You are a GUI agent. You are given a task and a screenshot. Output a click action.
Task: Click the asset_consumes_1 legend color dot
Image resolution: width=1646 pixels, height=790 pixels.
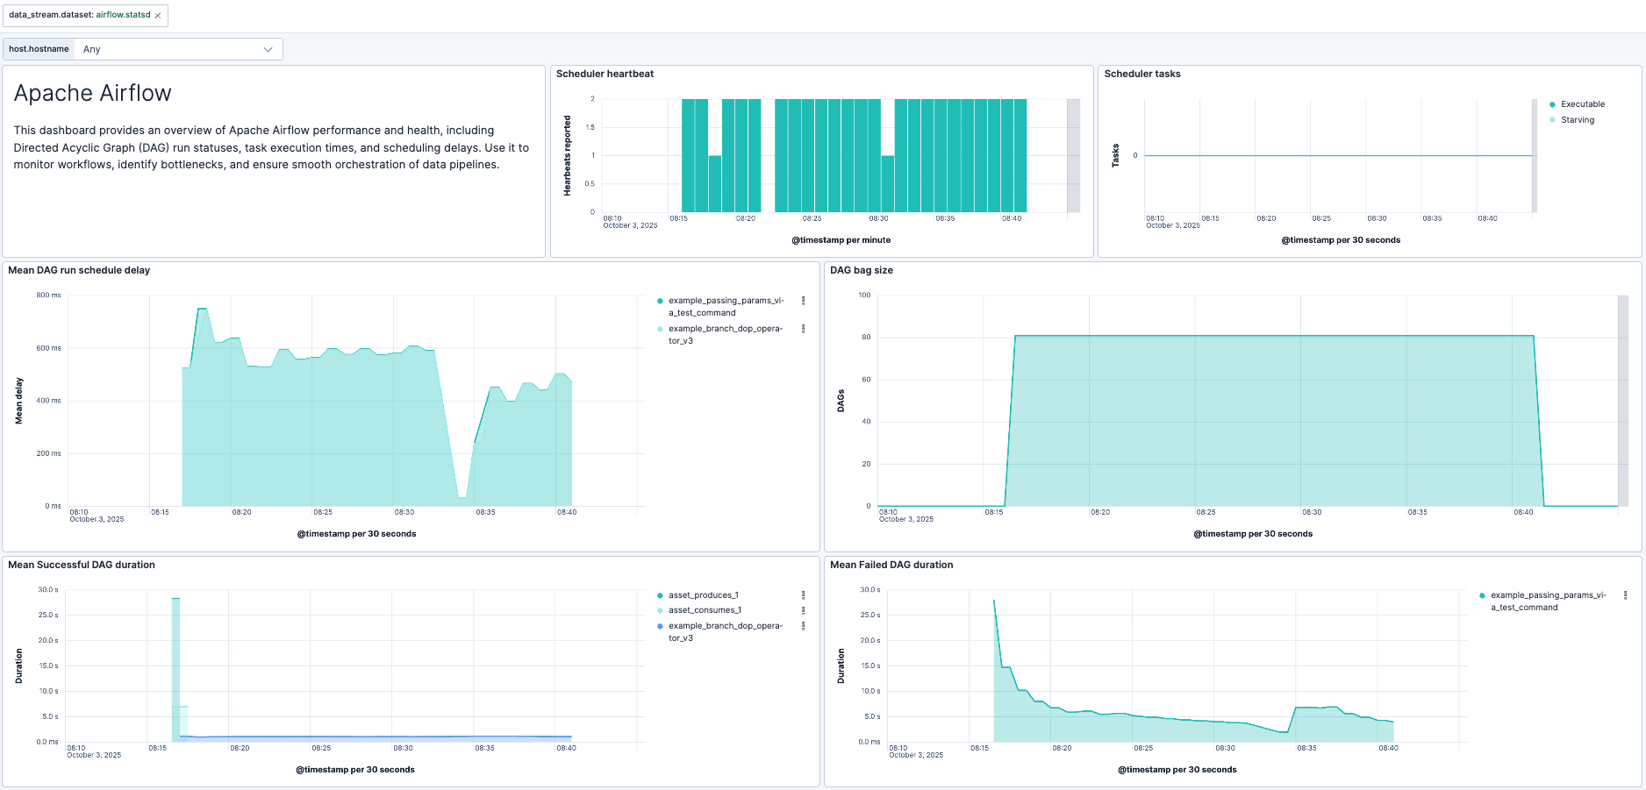[x=660, y=610]
